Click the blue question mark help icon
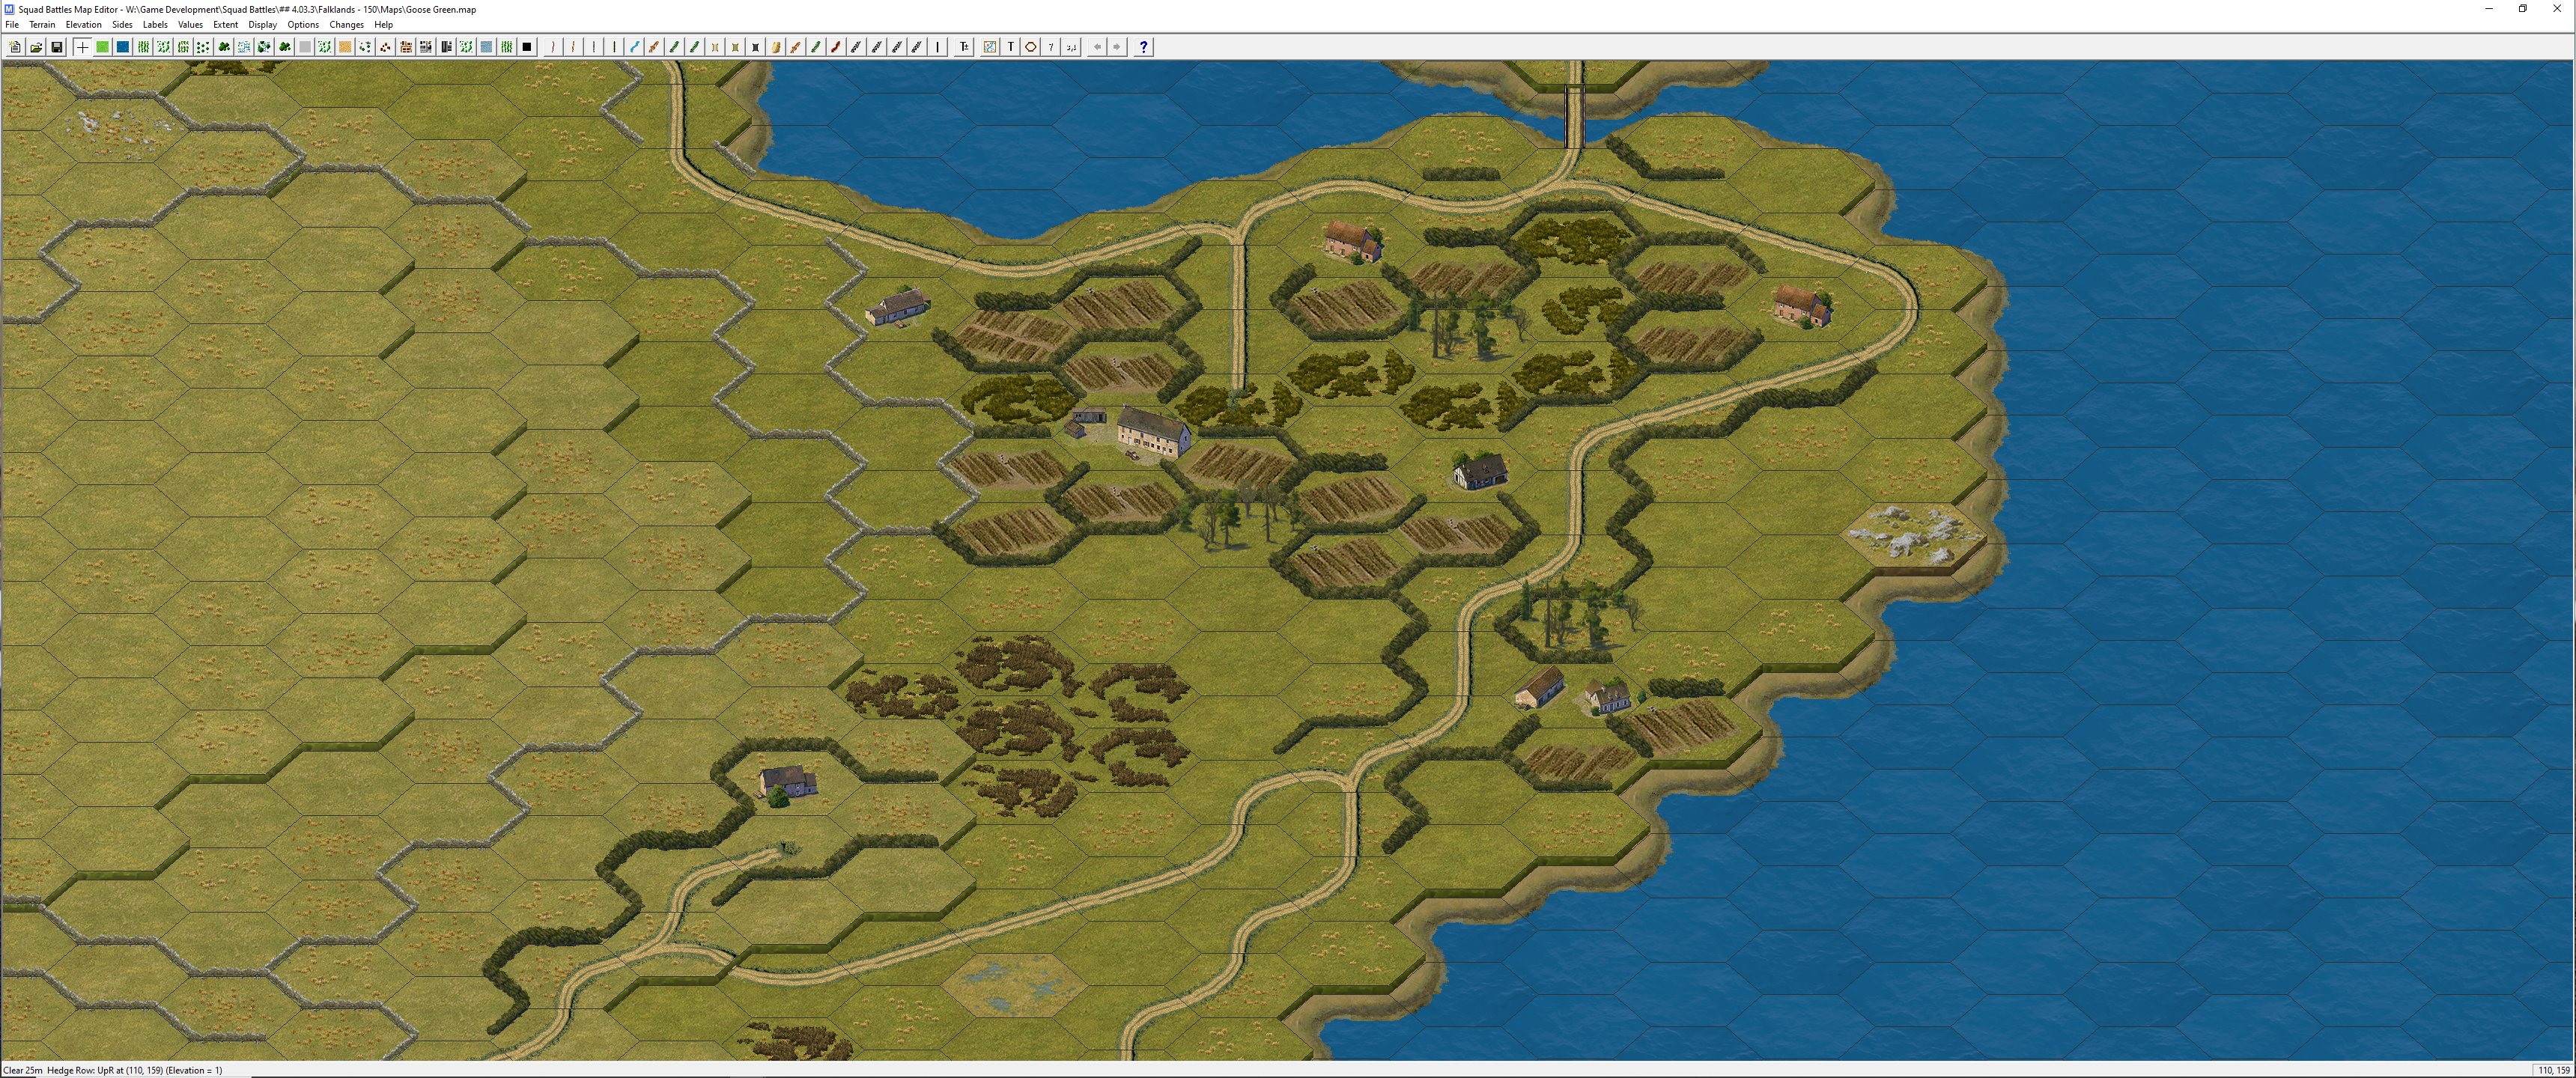Viewport: 2576px width, 1078px height. point(1144,47)
